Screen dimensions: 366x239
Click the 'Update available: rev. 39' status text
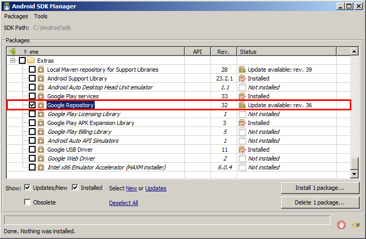tap(280, 70)
